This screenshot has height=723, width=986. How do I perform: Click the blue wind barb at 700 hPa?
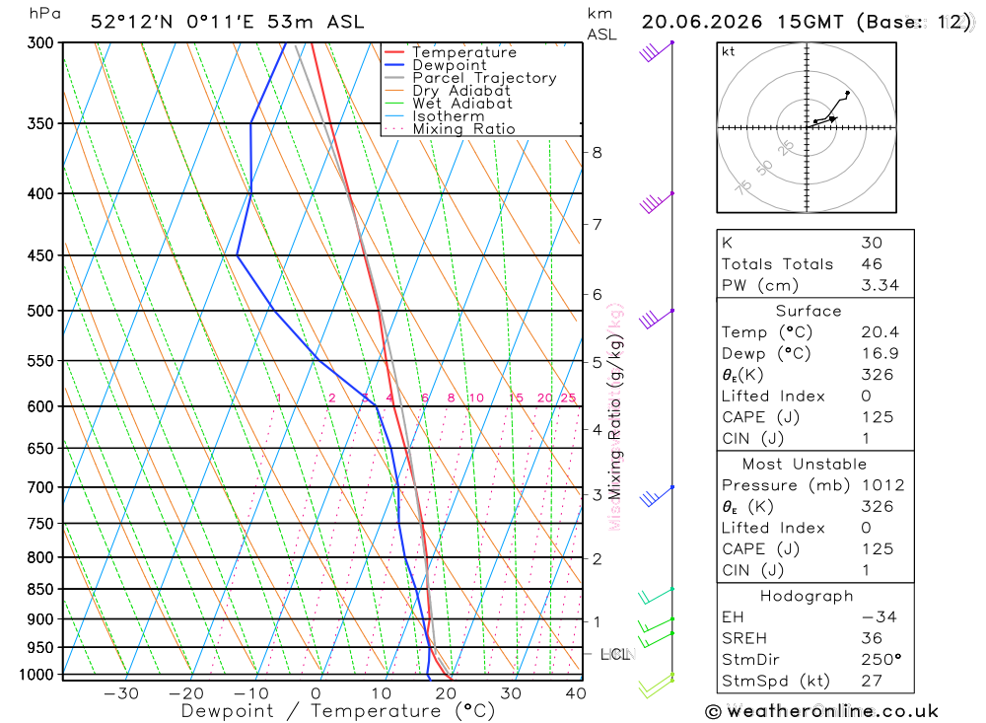657,496
